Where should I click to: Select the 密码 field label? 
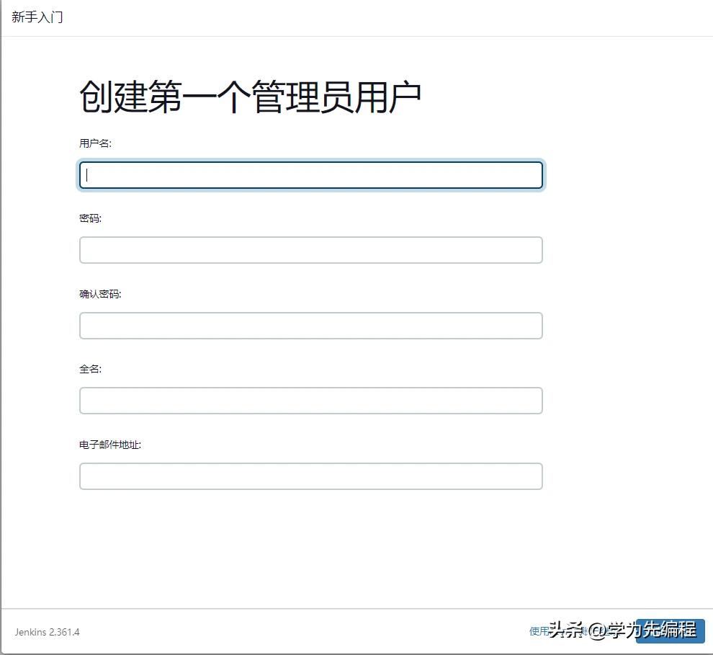tap(88, 218)
